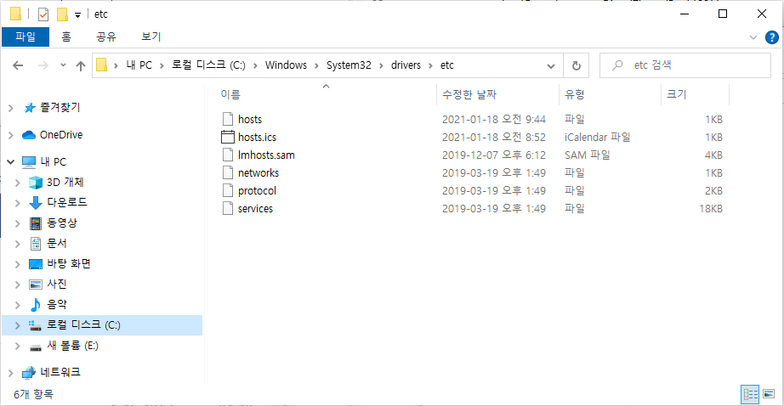Switch to details view layout
Image resolution: width=784 pixels, height=406 pixels.
click(750, 394)
